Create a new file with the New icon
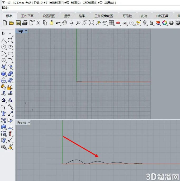 pos(5,23)
